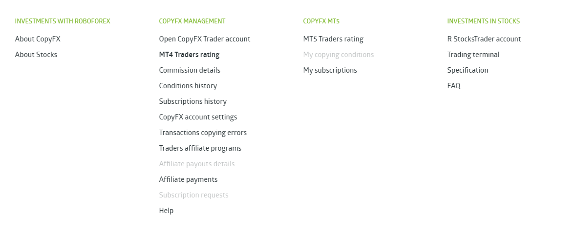This screenshot has width=574, height=235.
Task: Select MT4 Traders rating menu item
Action: (189, 55)
